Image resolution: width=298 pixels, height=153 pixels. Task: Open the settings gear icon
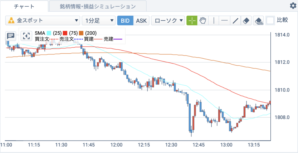[293, 6]
